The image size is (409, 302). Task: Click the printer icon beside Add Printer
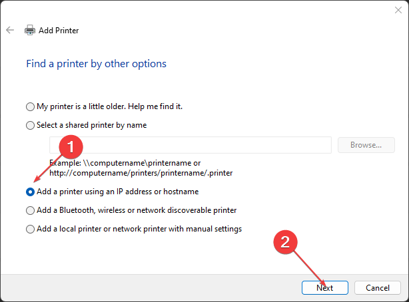(x=30, y=30)
